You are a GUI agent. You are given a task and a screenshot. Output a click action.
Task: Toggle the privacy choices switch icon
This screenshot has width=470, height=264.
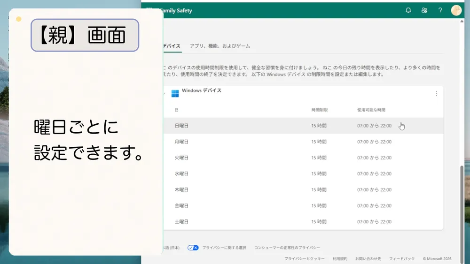(193, 248)
